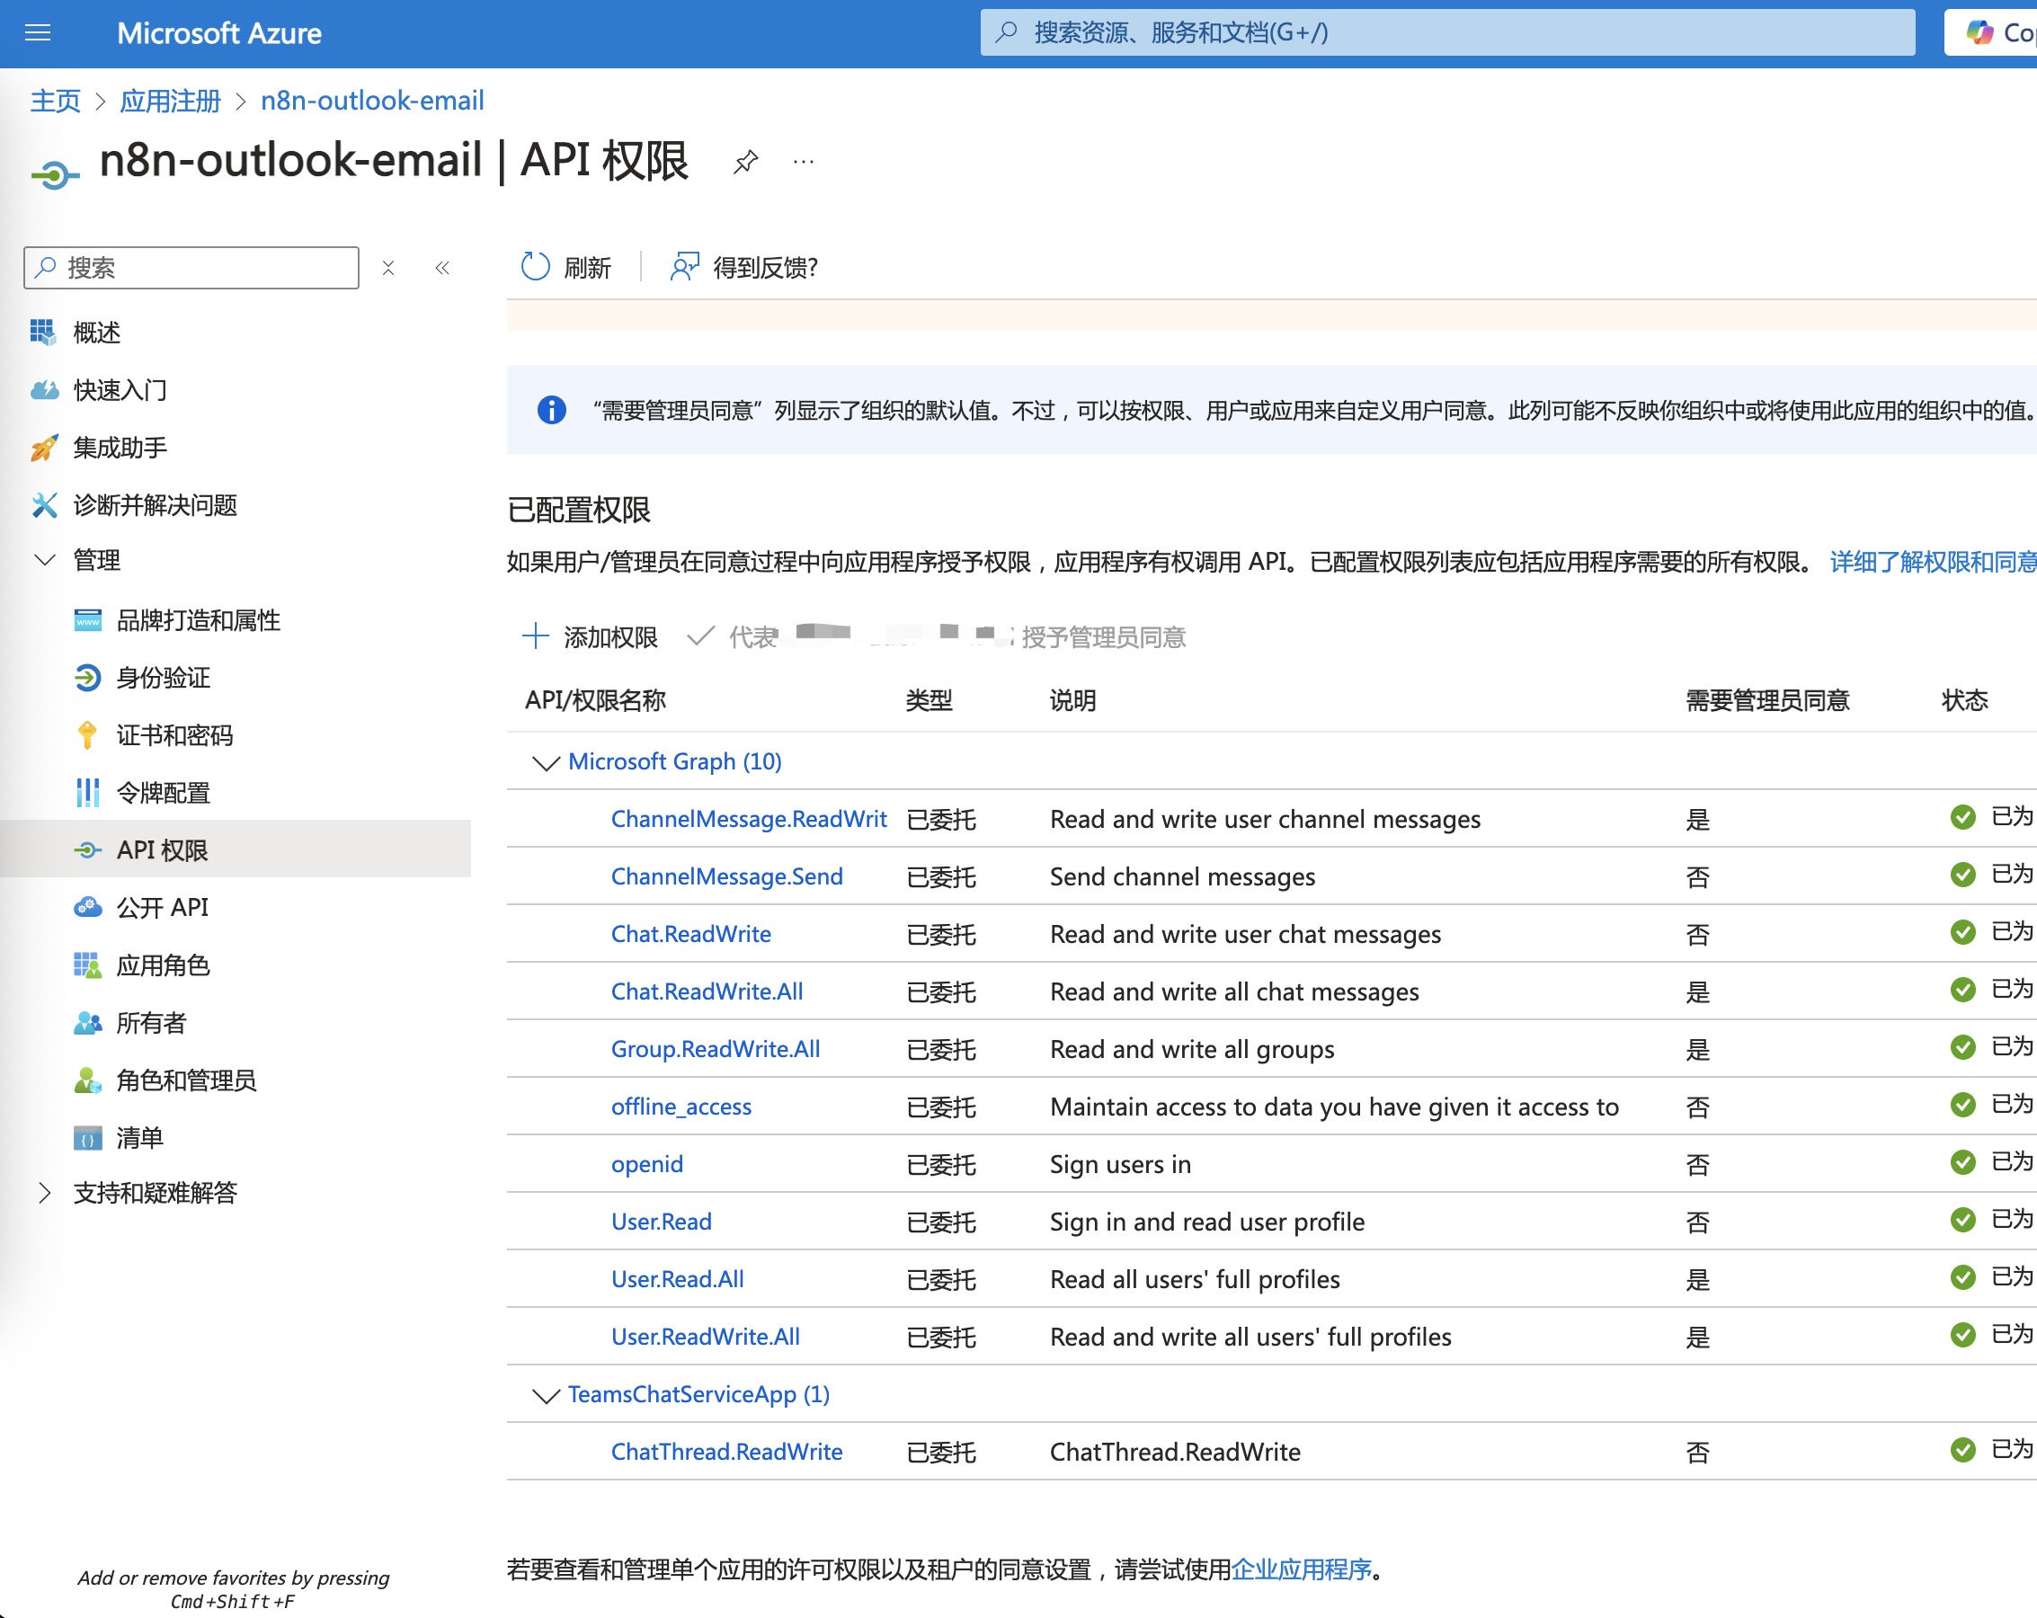Open 身份验证 in the sidebar

point(164,678)
